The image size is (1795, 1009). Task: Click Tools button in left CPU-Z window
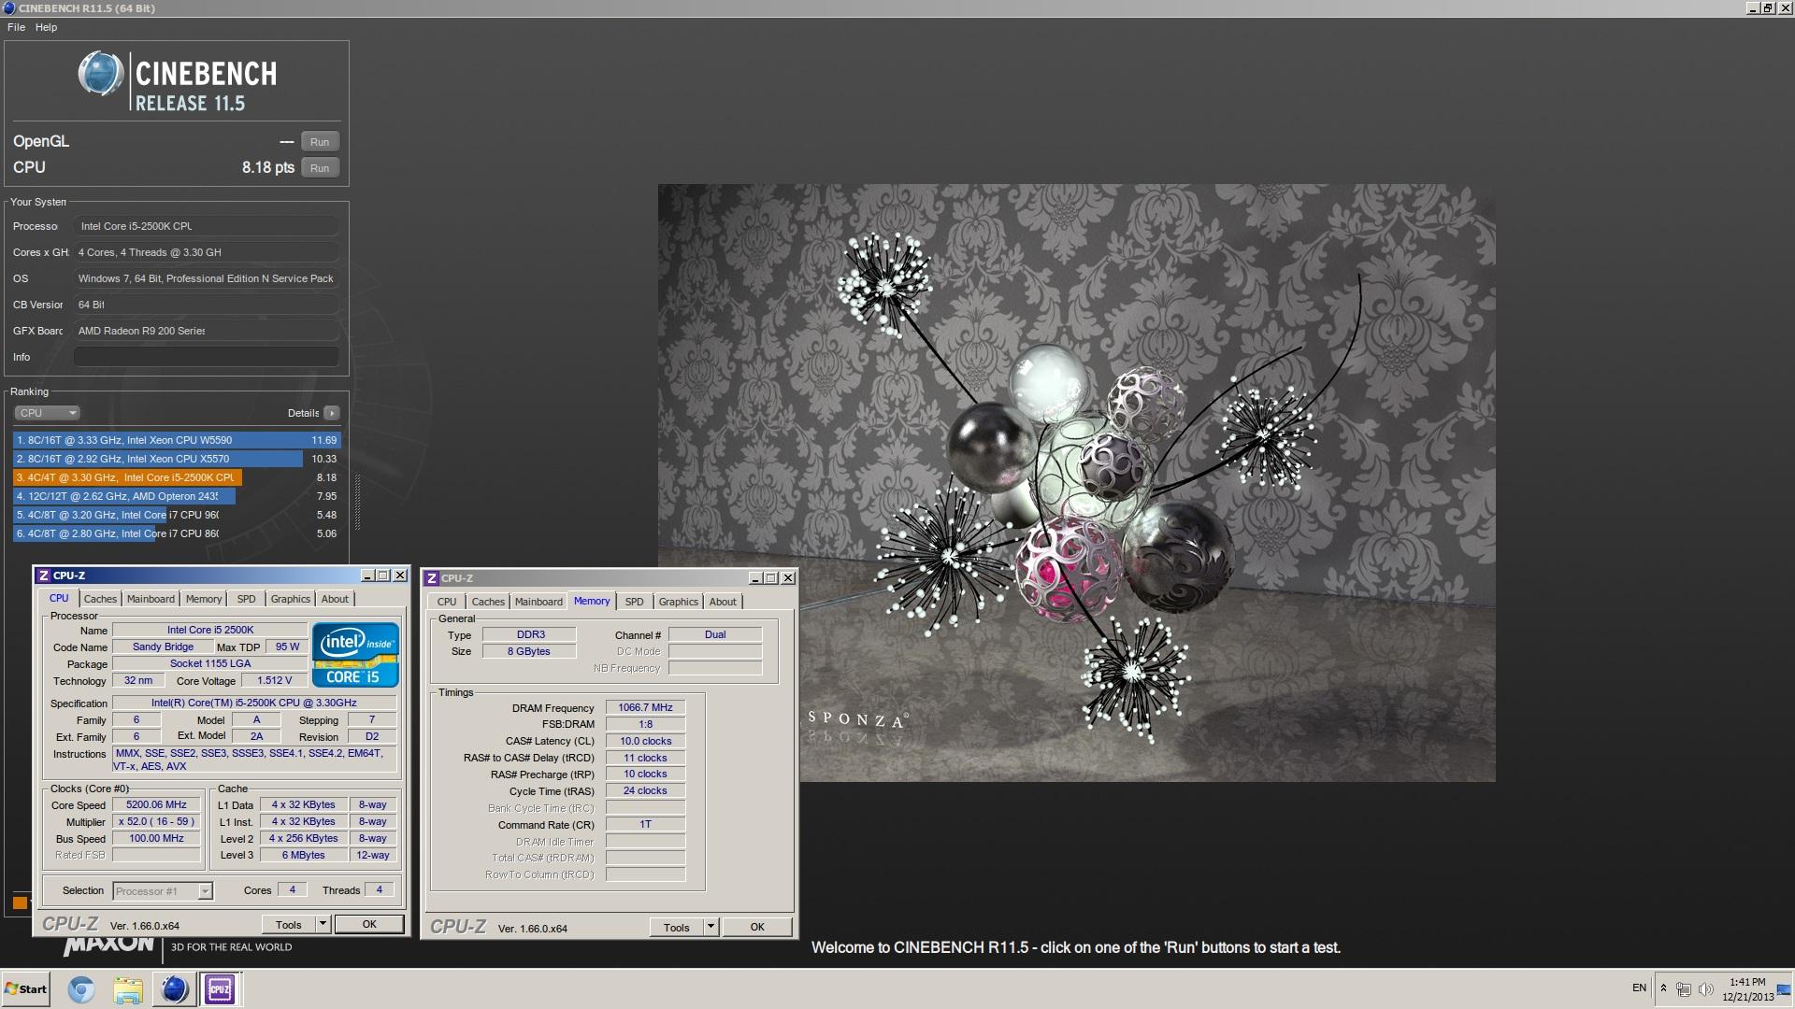pyautogui.click(x=289, y=925)
